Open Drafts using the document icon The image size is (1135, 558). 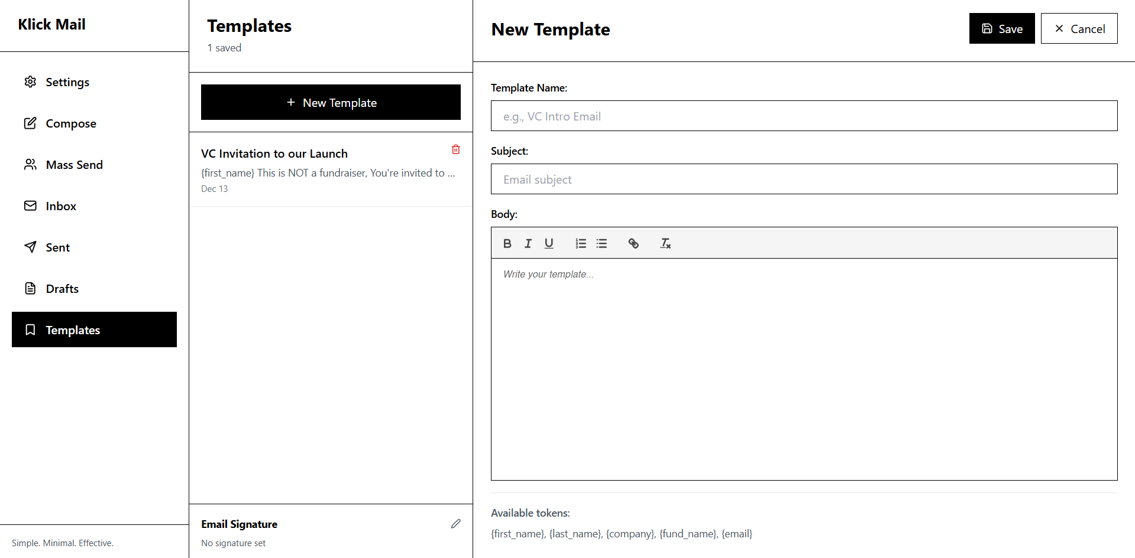[30, 288]
